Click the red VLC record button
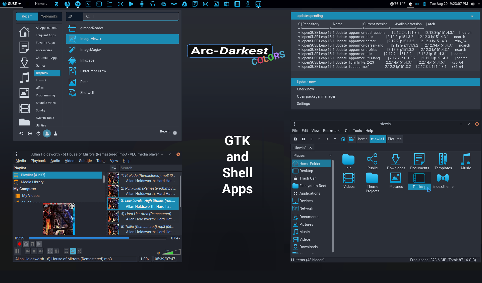Viewport: 482px width, 283px height. tap(19, 244)
